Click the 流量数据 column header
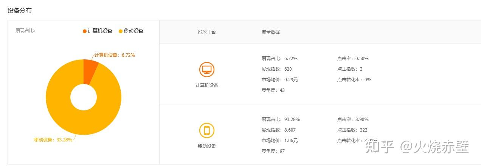The height and width of the screenshot is (166, 481). tap(271, 32)
